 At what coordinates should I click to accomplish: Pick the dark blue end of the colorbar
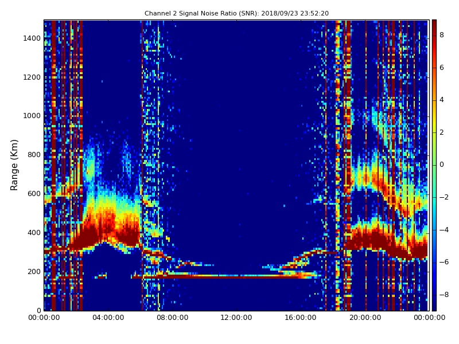coord(434,307)
